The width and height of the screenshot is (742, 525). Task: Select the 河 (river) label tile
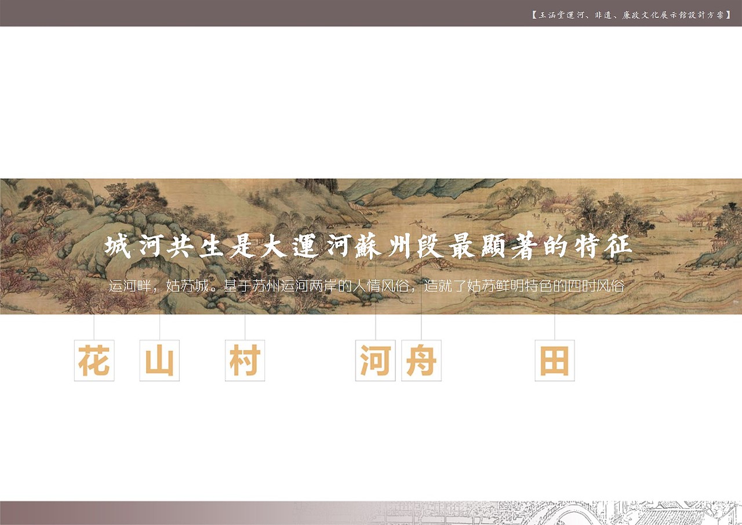pyautogui.click(x=376, y=361)
